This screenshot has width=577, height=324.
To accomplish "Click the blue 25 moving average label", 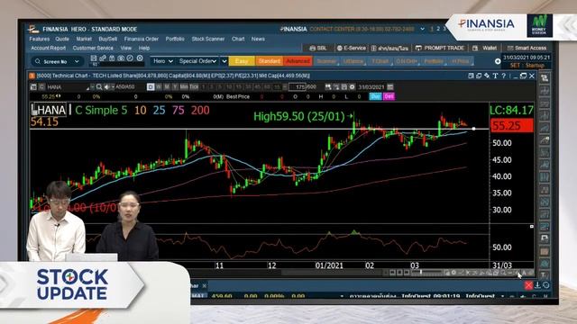I will [159, 110].
